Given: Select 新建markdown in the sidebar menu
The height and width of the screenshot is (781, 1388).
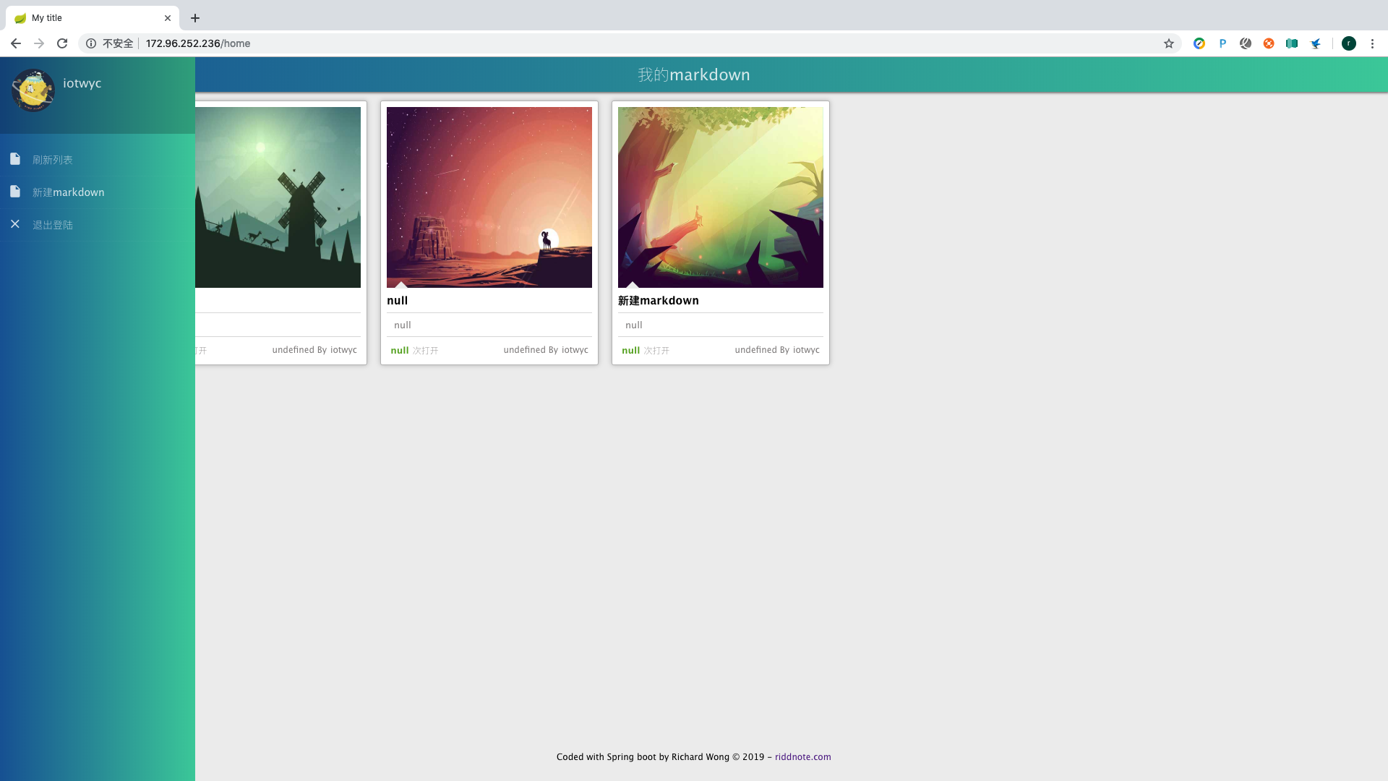Looking at the screenshot, I should pyautogui.click(x=98, y=192).
